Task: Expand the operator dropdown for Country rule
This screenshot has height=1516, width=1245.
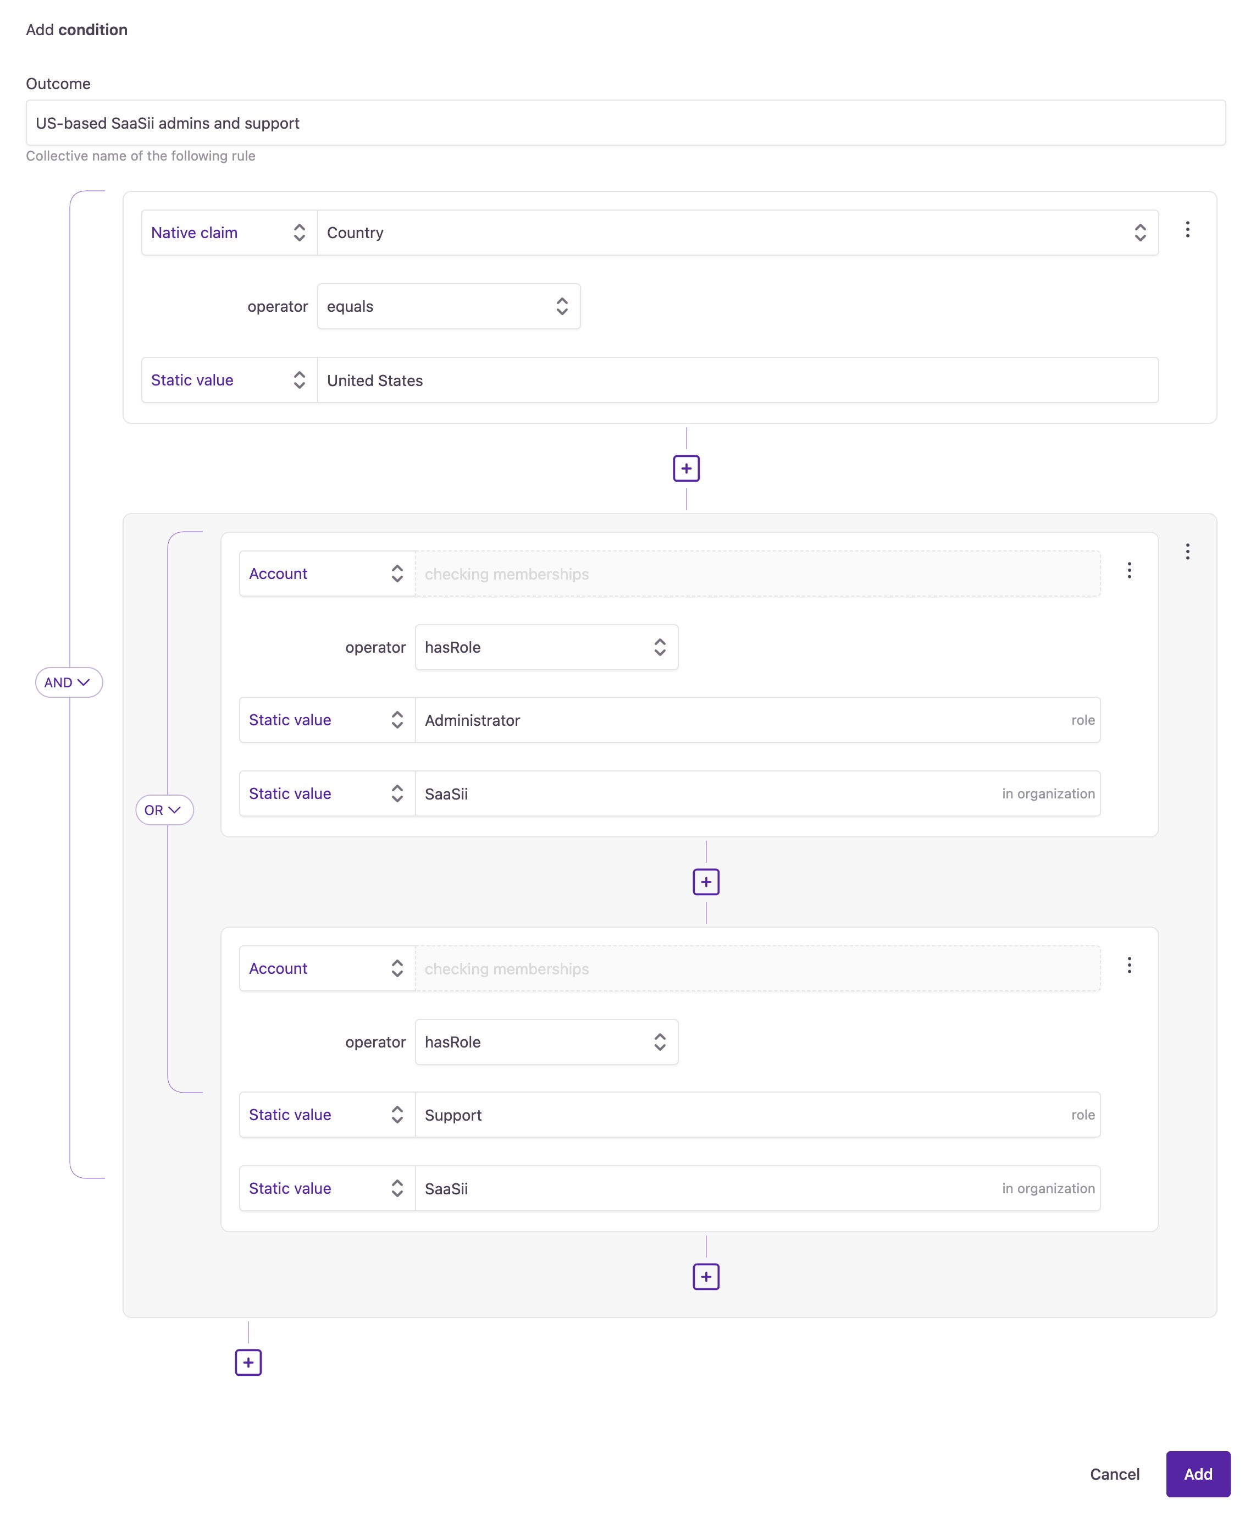Action: click(447, 306)
